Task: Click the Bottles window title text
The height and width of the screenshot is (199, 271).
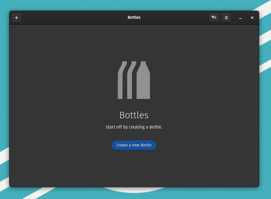Action: (x=134, y=18)
